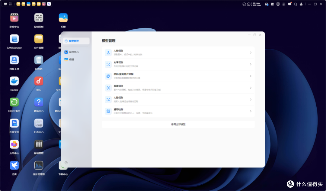Click the 通用检测 detection icon
The image size is (326, 191).
tap(108, 111)
